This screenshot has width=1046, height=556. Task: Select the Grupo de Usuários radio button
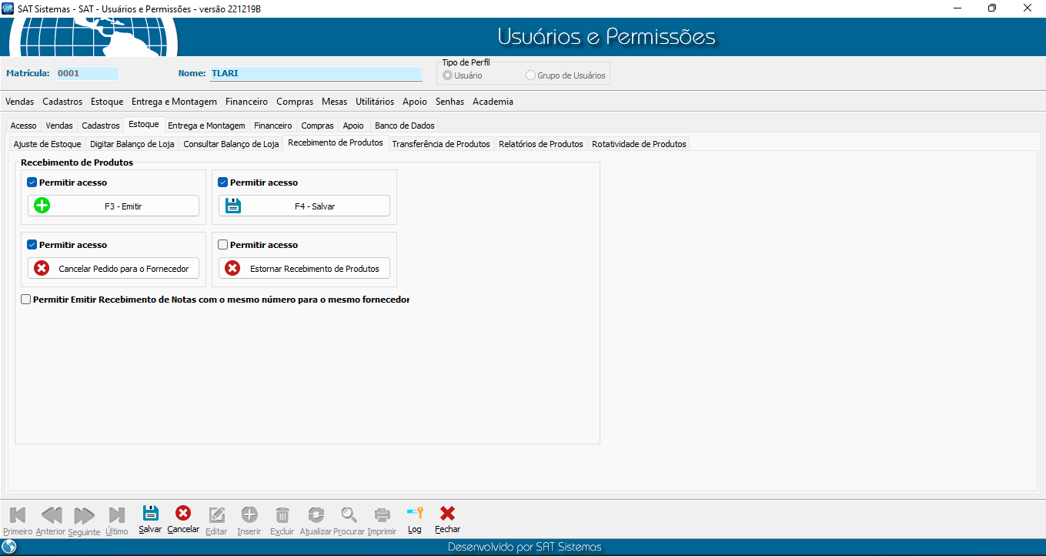pyautogui.click(x=530, y=75)
